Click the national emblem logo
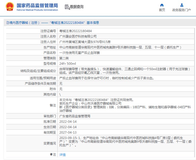Viewport: 196px width, 160px height. click(10, 7)
